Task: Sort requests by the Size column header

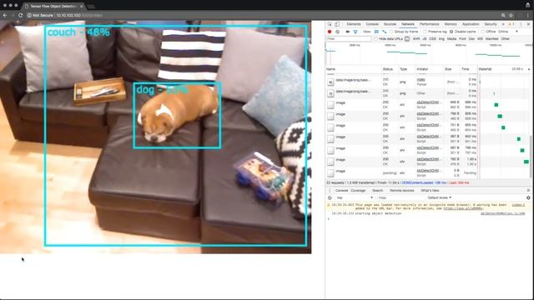Action: (x=451, y=69)
